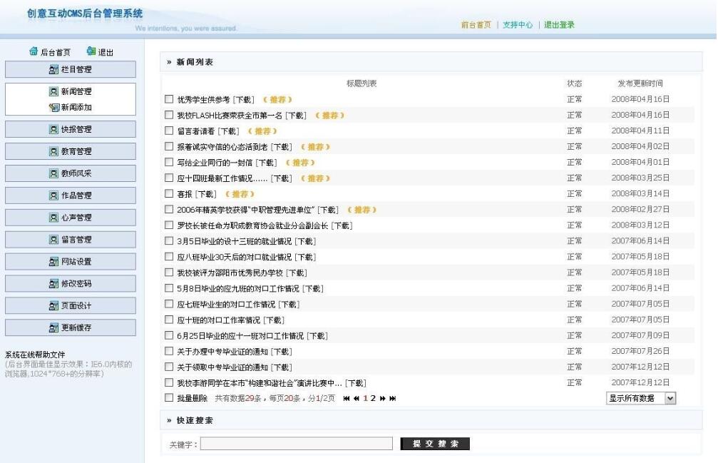Click the icon on the 心声管理 button
This screenshot has width=718, height=463.
(53, 218)
